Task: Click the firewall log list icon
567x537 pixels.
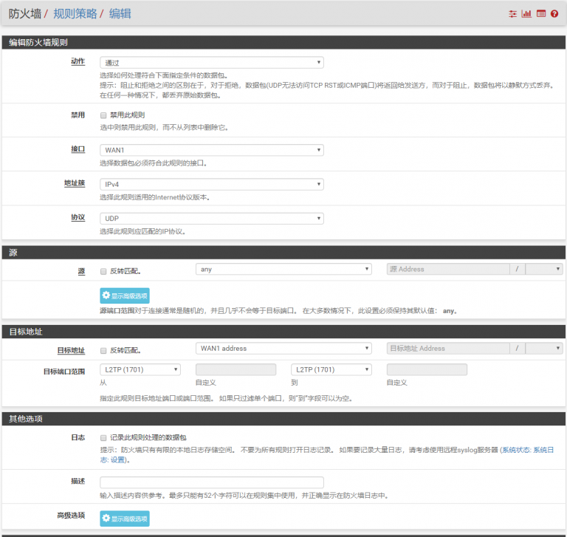Action: 540,13
